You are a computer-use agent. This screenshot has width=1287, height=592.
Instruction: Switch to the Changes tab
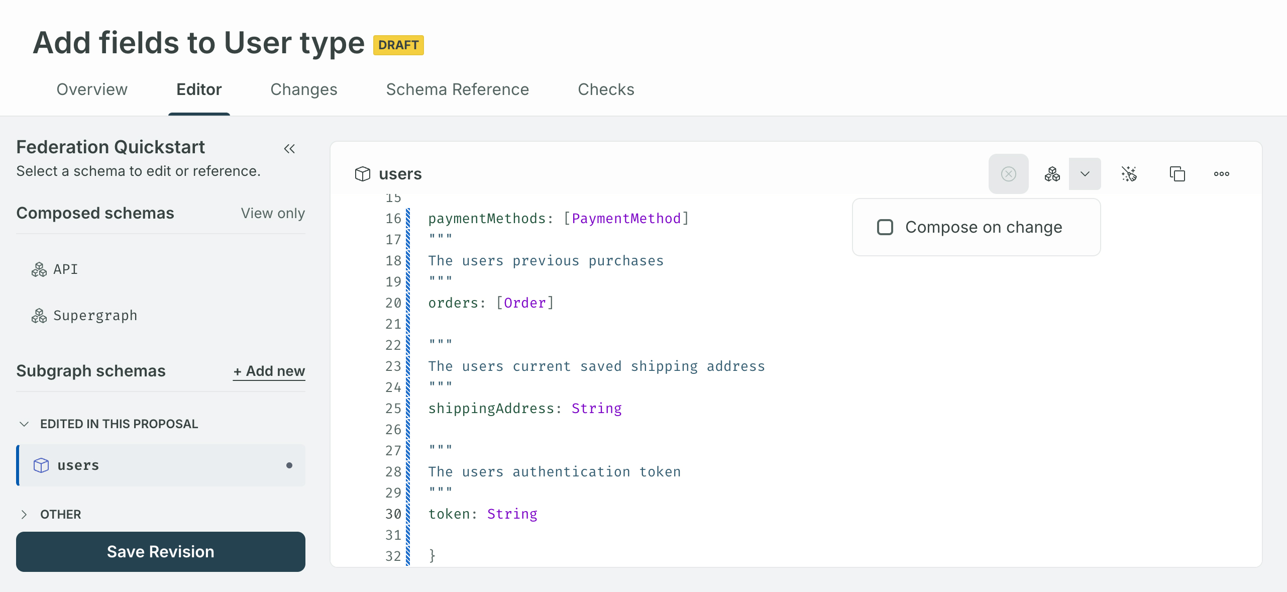click(x=304, y=88)
